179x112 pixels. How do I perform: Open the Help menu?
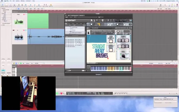click(33, 1)
